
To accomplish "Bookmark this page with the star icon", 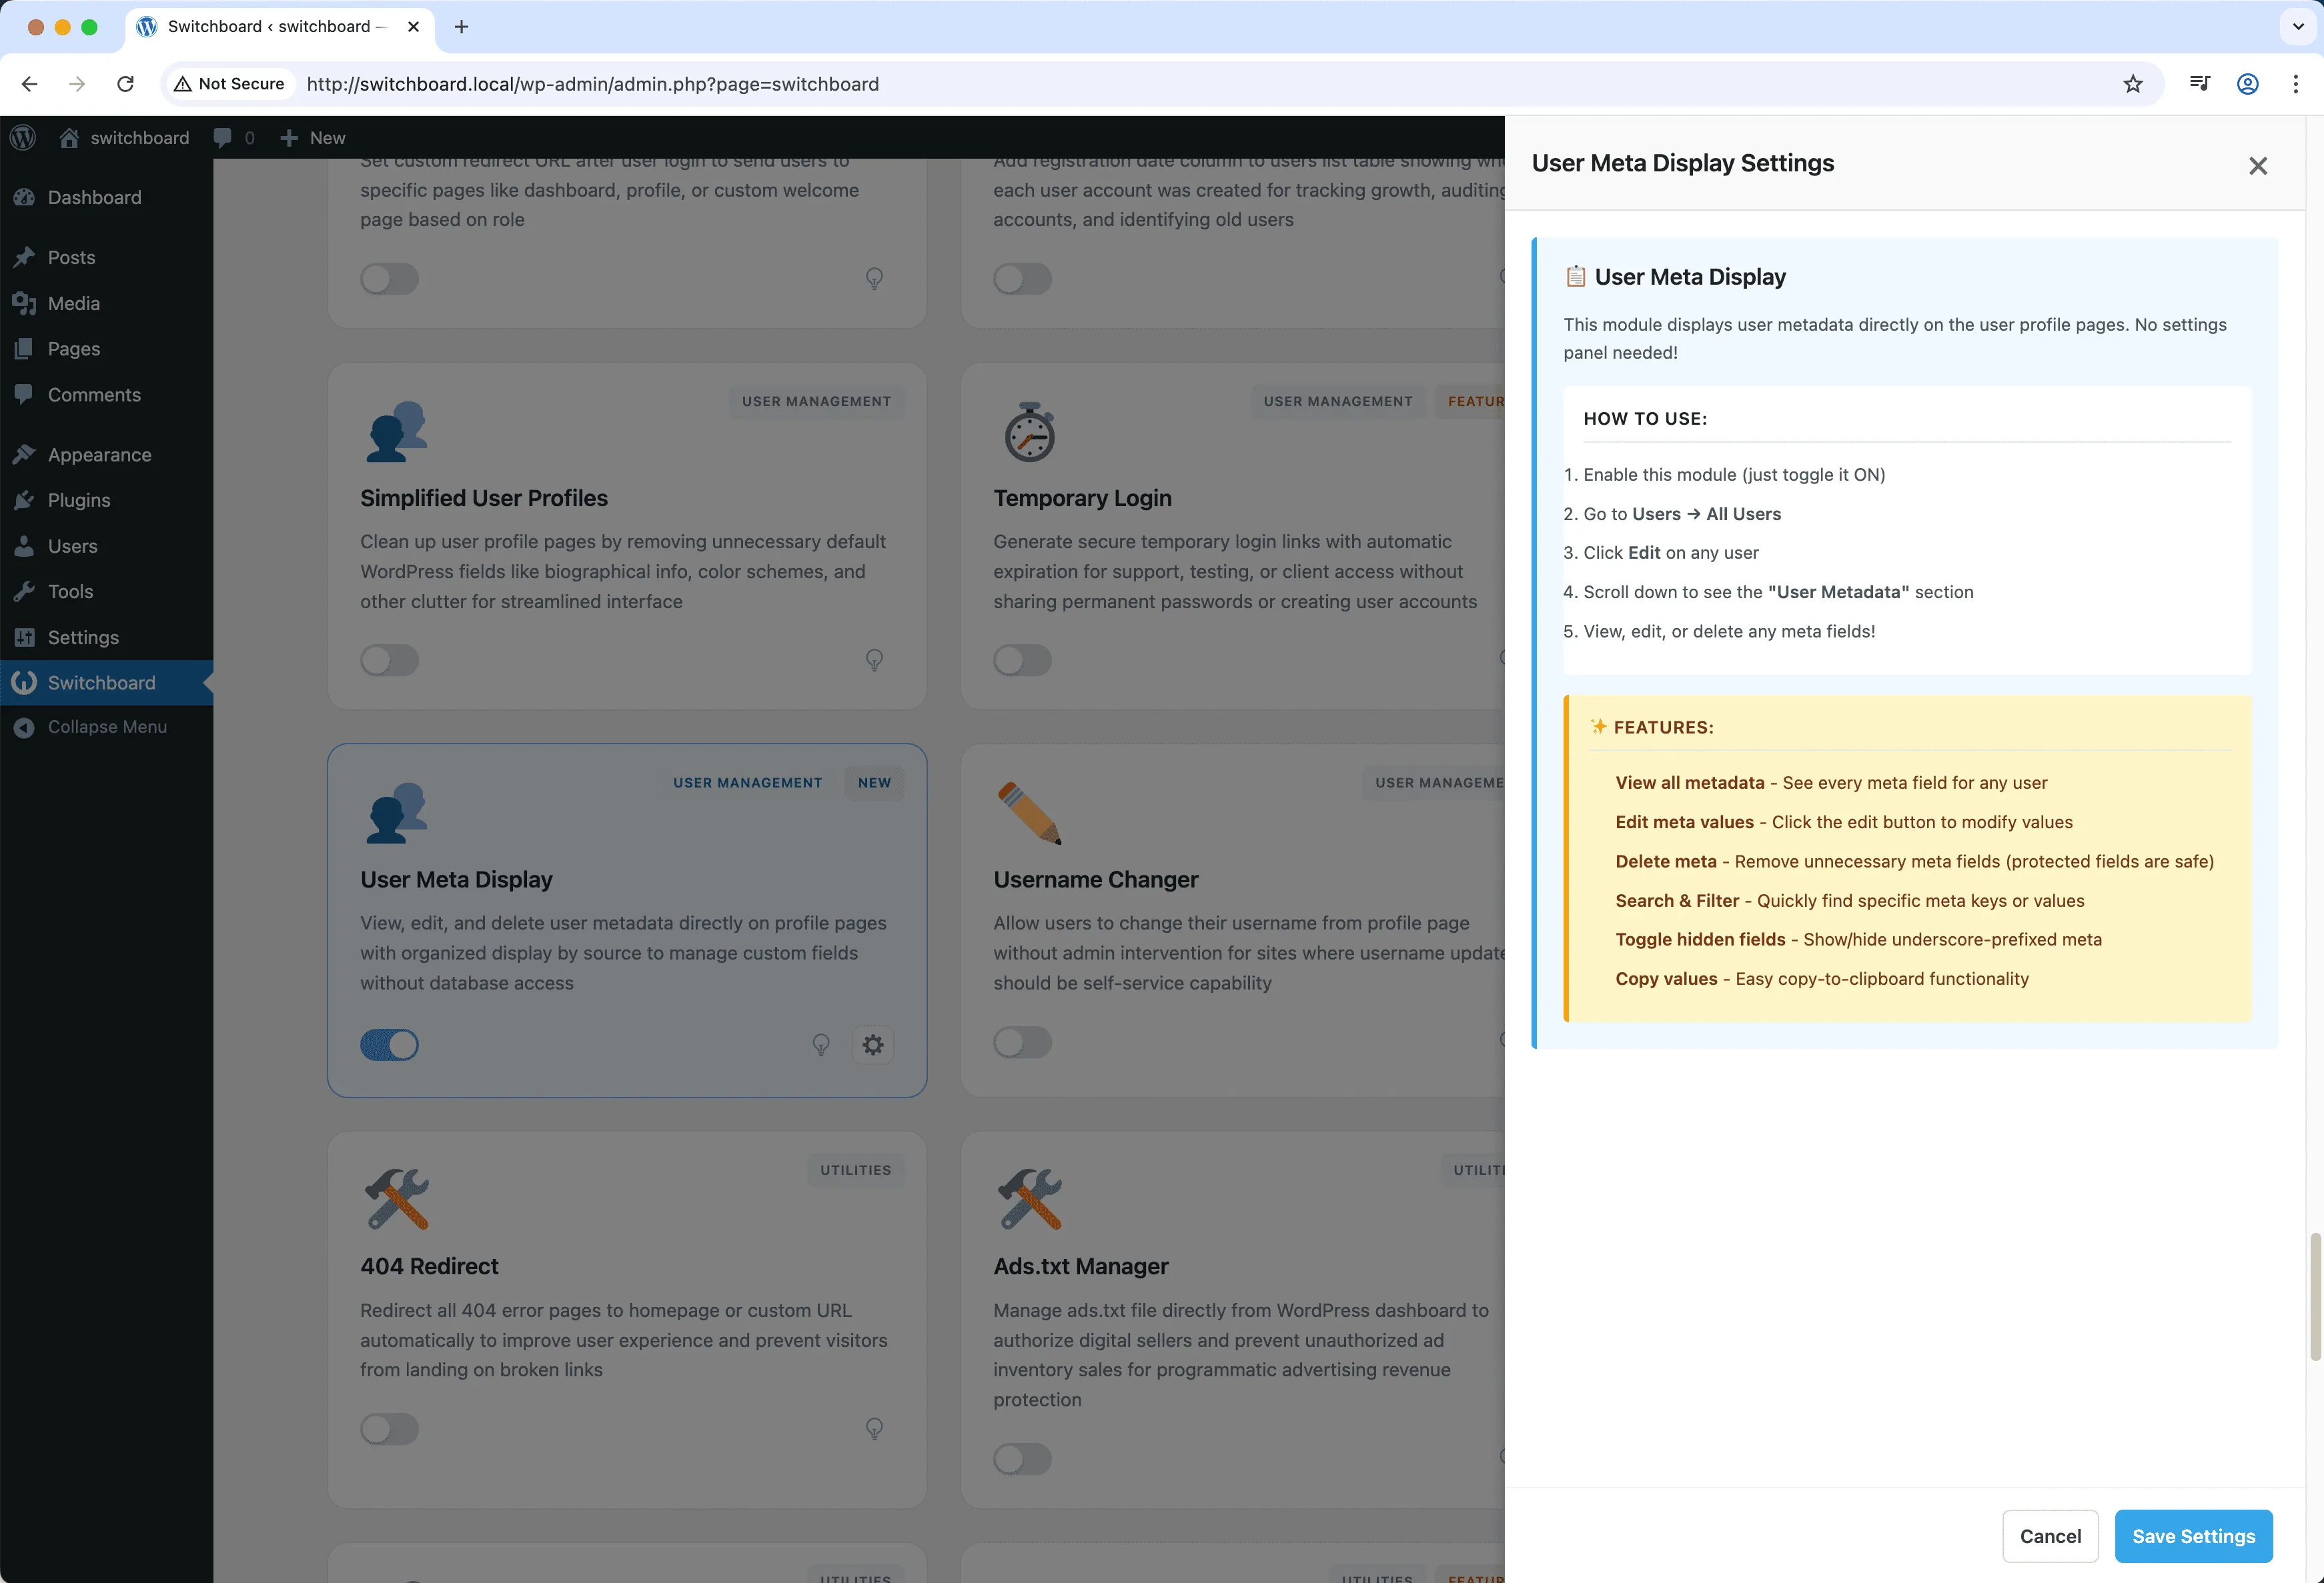I will 2133,84.
